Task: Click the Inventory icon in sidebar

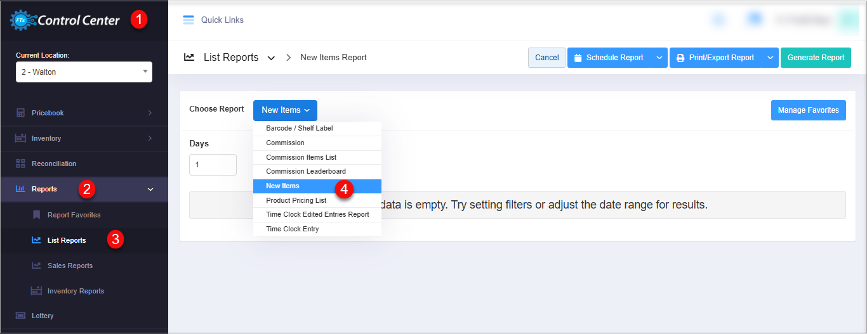Action: (x=20, y=138)
